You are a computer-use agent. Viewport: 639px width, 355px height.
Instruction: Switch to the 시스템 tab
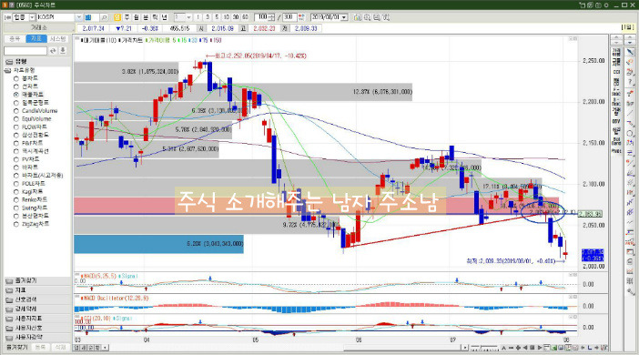58,39
